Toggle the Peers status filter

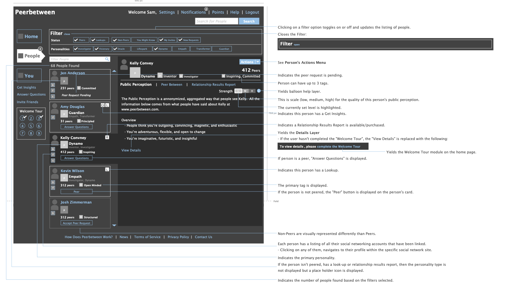point(81,40)
